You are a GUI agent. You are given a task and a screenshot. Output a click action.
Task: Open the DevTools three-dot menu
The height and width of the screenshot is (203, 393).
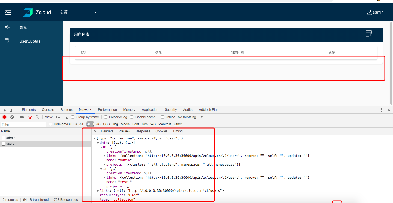coord(381,110)
